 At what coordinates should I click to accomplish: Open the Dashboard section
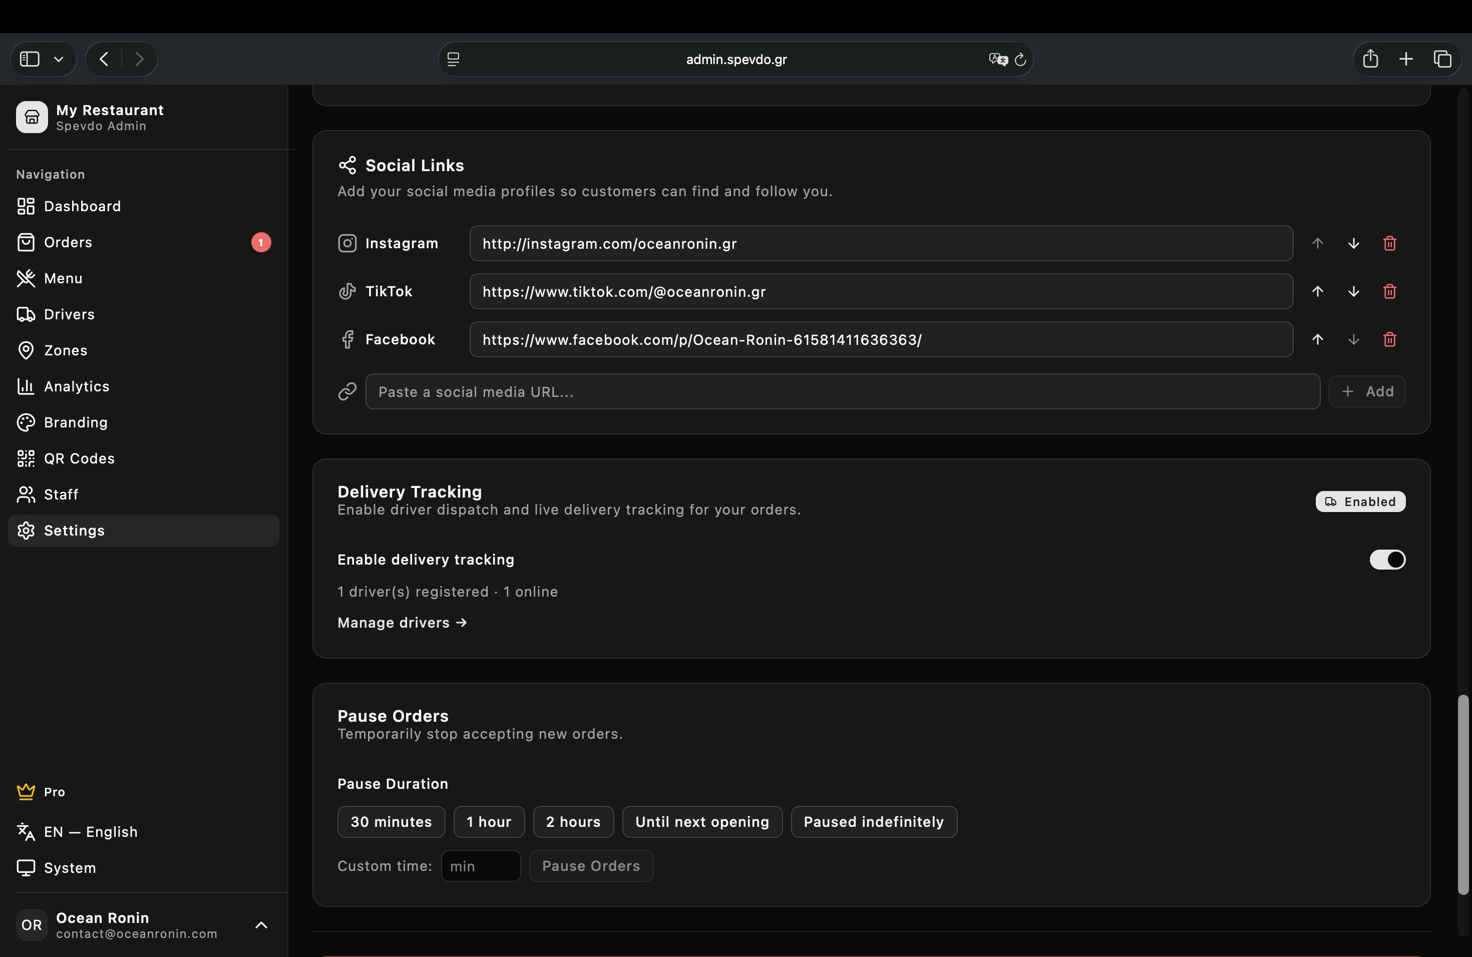pos(82,206)
